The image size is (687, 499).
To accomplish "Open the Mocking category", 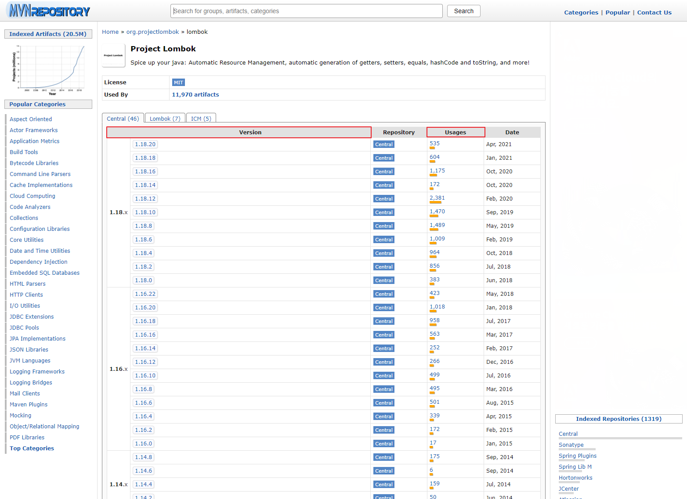I will tap(21, 416).
